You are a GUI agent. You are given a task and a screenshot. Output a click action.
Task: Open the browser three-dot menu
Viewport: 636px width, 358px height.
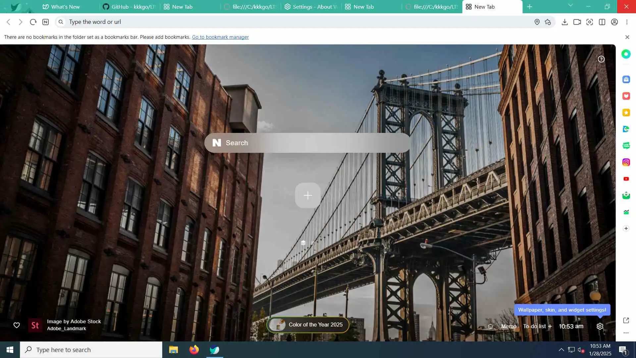(x=627, y=22)
